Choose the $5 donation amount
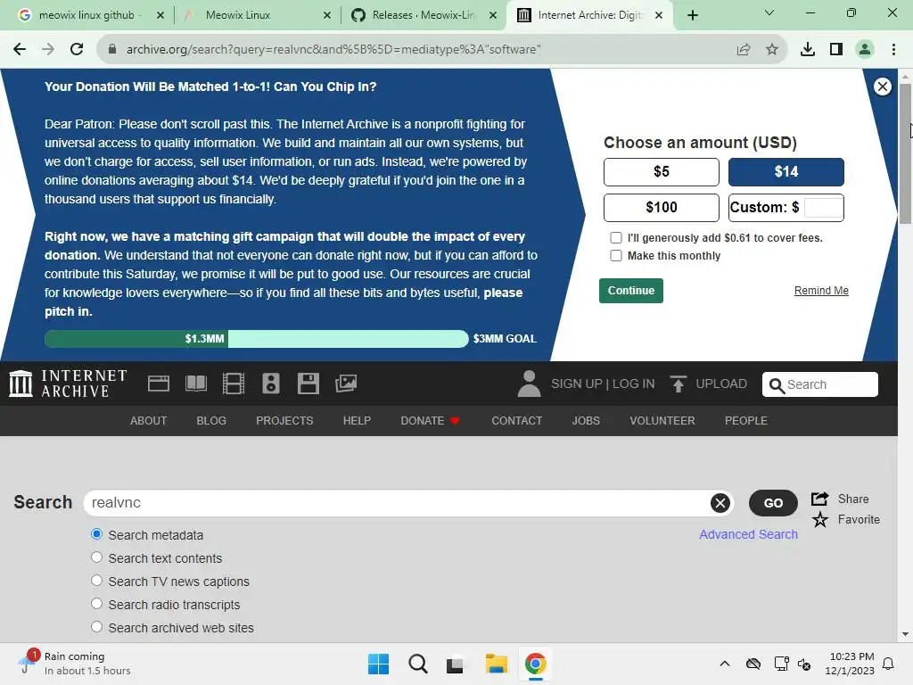 point(662,172)
